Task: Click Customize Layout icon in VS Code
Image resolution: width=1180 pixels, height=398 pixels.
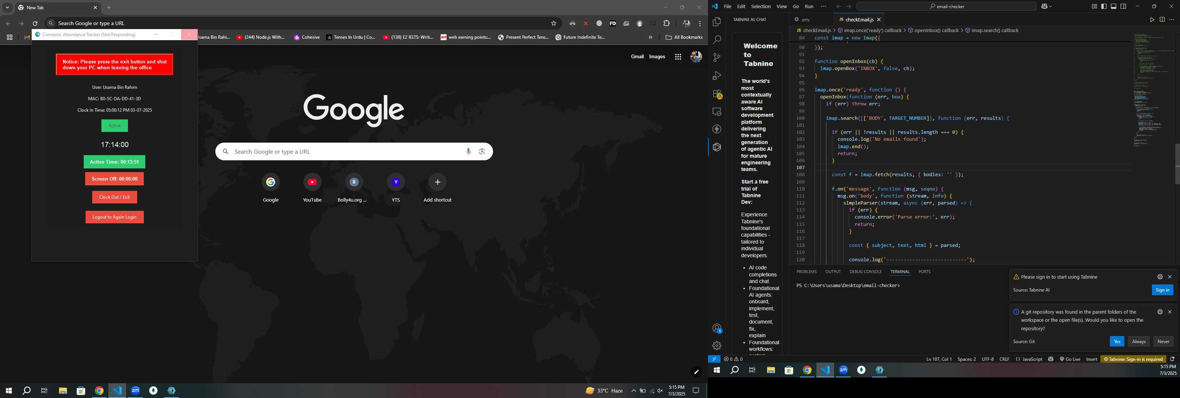Action: [x=1094, y=6]
